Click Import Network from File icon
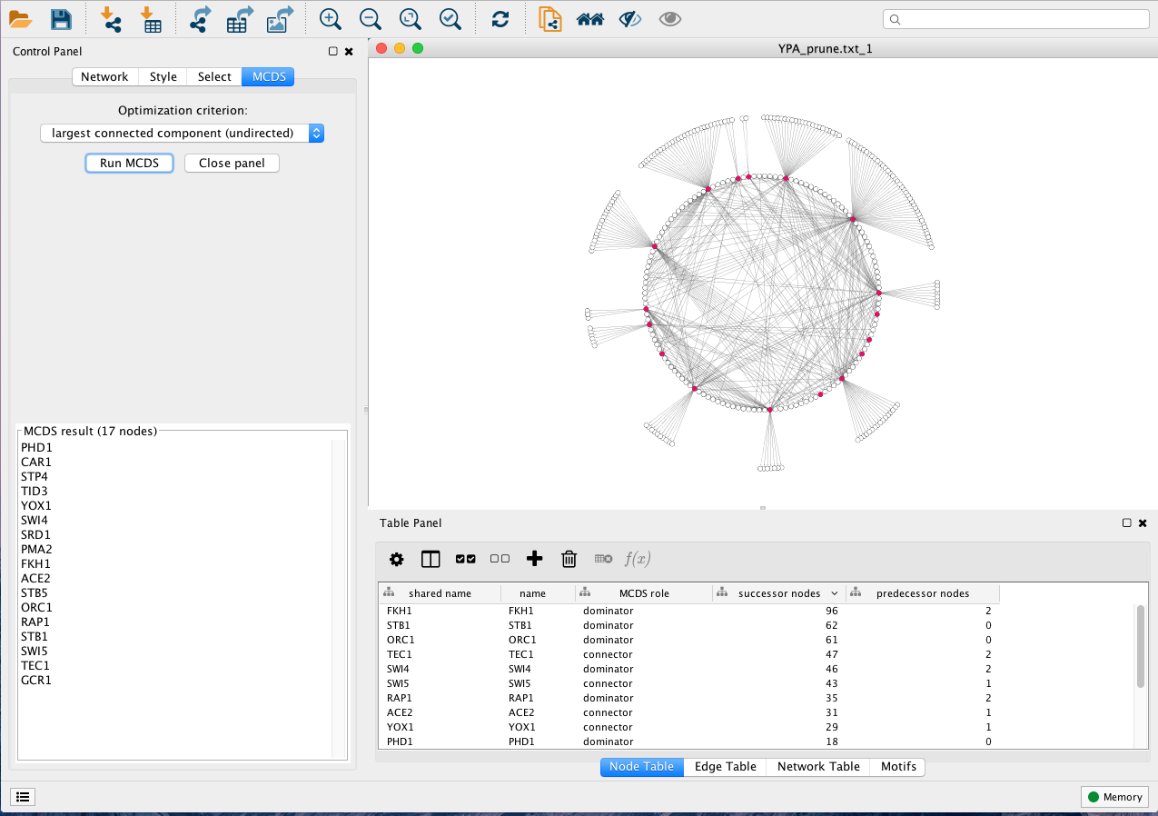Screen dimensions: 1158x816 click(111, 19)
